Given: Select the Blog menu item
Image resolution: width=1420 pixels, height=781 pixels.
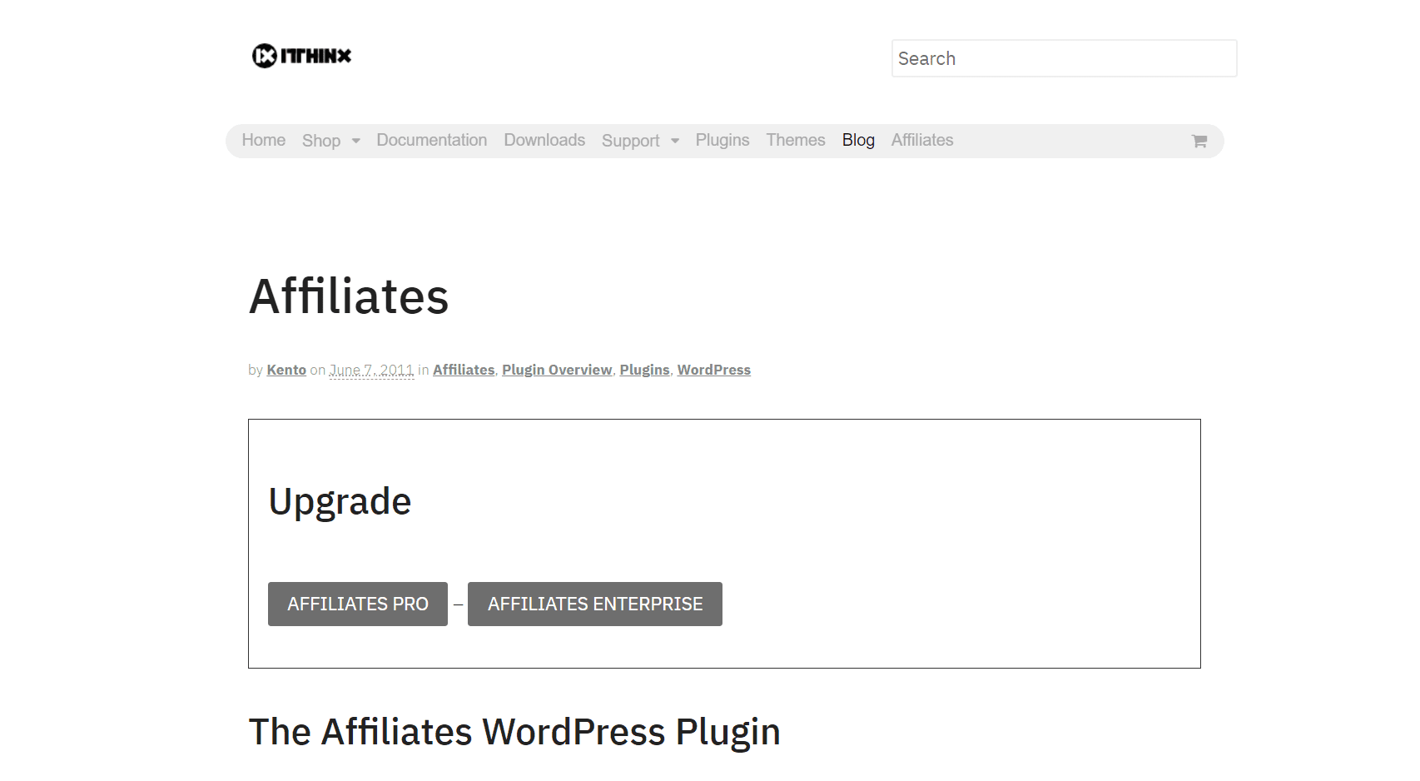Looking at the screenshot, I should [857, 140].
